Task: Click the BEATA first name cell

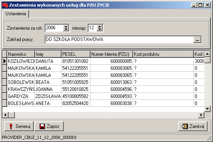Action: click(48, 82)
